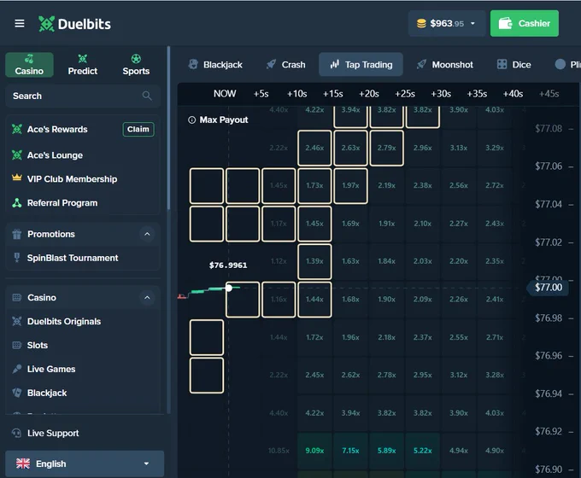The width and height of the screenshot is (581, 478).
Task: Click the Crash rocket icon
Action: [271, 64]
